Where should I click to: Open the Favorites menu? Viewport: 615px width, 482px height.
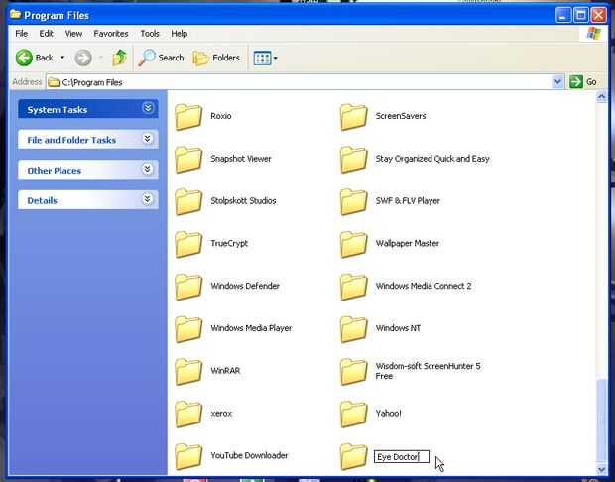[111, 34]
